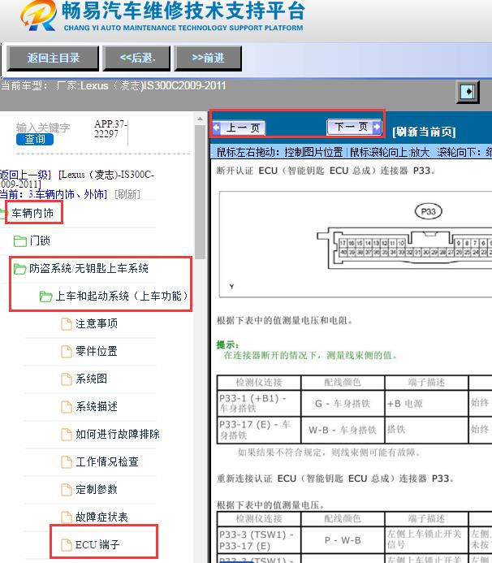The width and height of the screenshot is (492, 563).
Task: Click the P33 connector diagram image
Action: pos(356,245)
